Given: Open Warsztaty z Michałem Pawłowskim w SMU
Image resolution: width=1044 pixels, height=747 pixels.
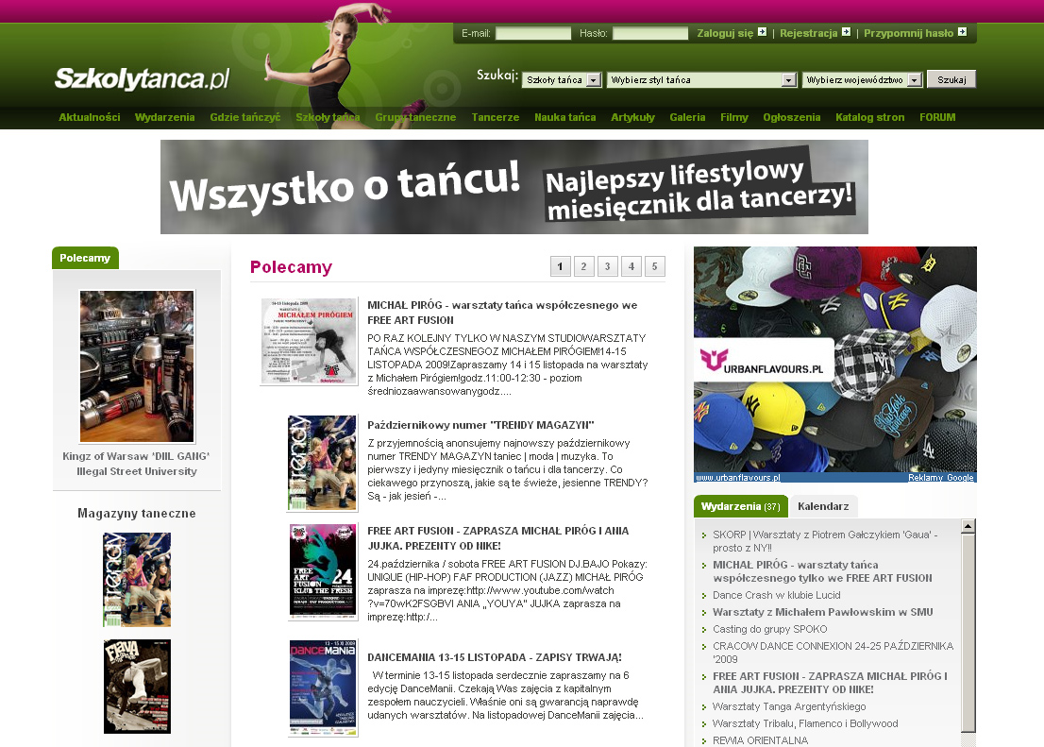Looking at the screenshot, I should coord(823,612).
